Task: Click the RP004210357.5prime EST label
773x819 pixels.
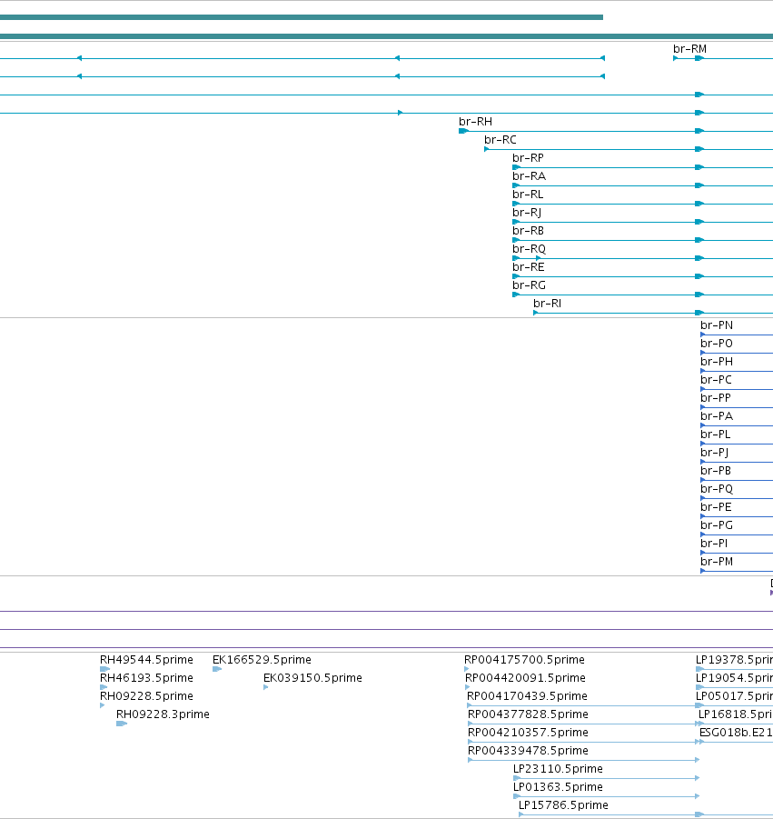Action: [528, 733]
